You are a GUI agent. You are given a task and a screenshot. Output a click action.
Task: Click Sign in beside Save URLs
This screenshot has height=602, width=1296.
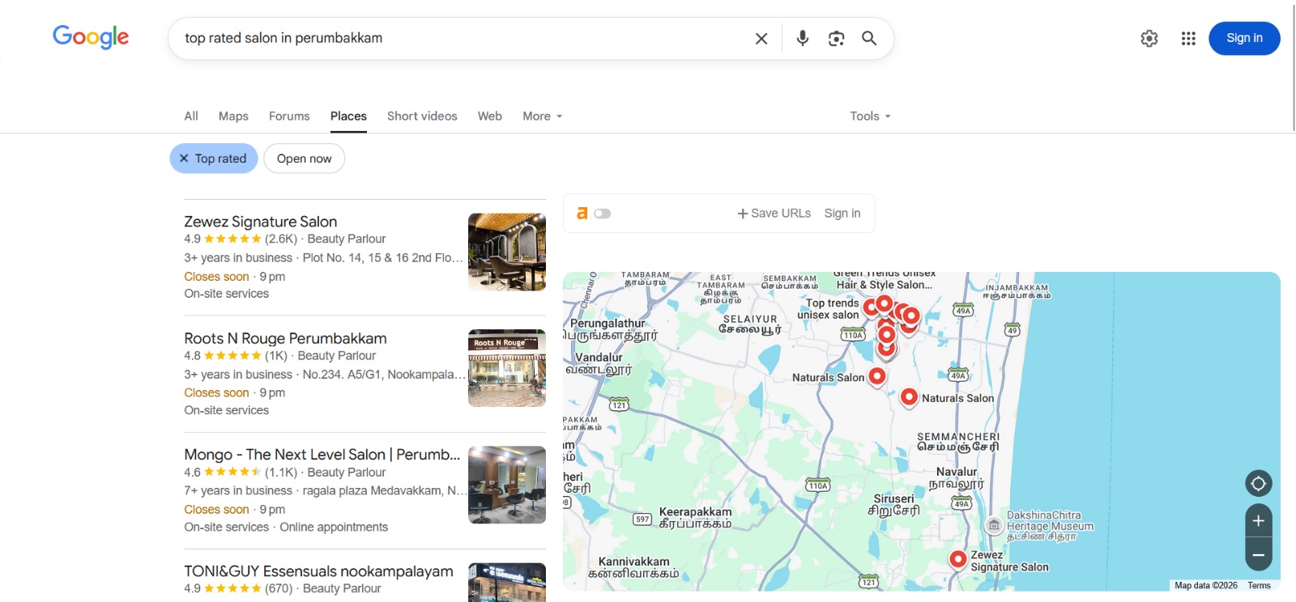click(x=842, y=214)
